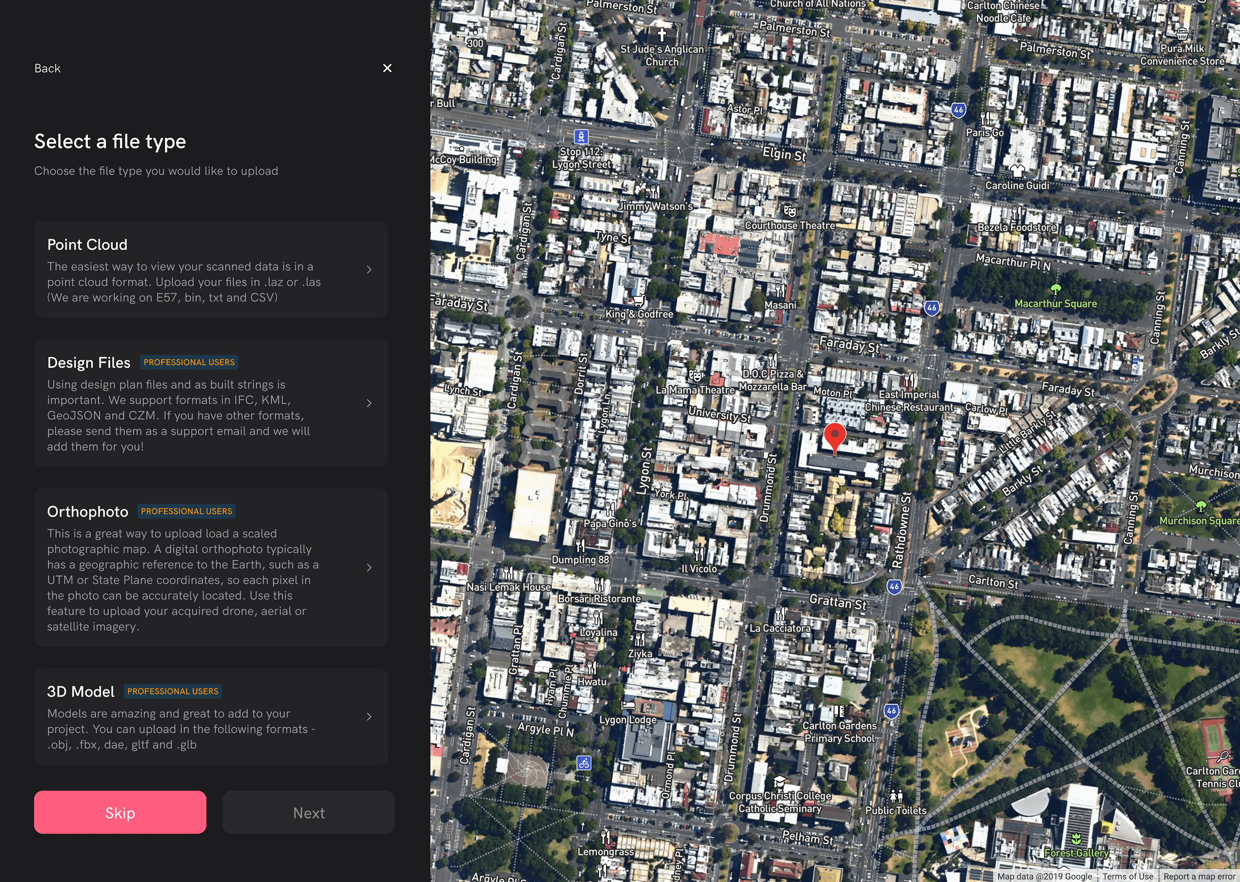Click the red location pin on map

834,435
